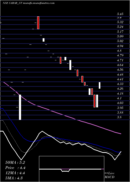Click the chart title NSE SABAR_ST munafa.munafasutra.com
Viewport: 130px width, 182px height.
click(x=28, y=3)
